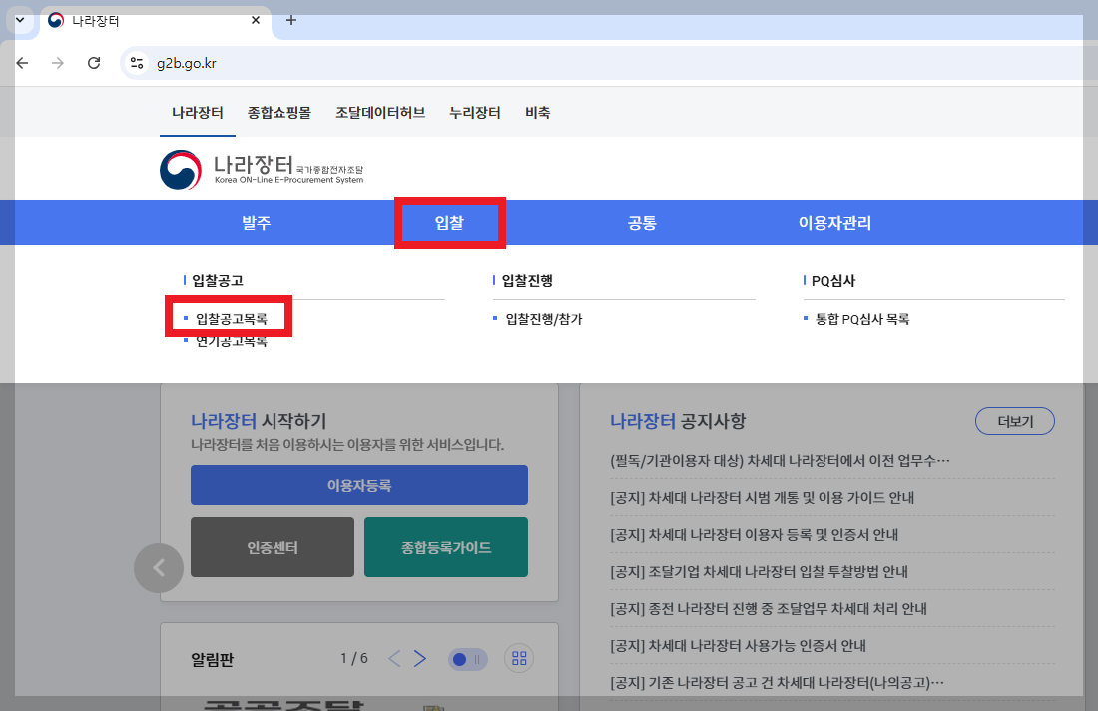Image resolution: width=1098 pixels, height=711 pixels.
Task: Open 조달데이터허브 in top service bar
Action: (380, 112)
